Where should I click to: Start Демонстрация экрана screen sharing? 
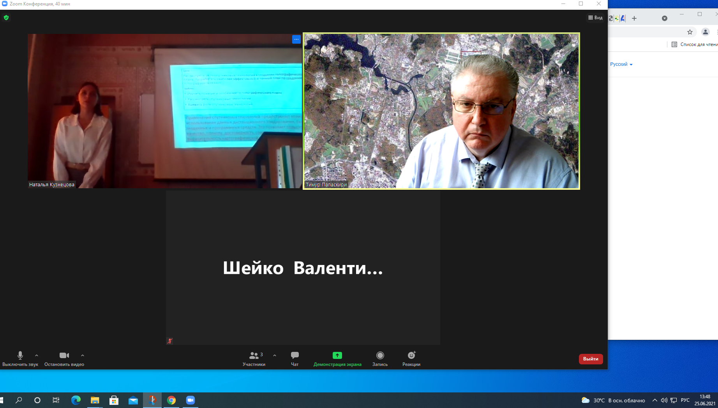pyautogui.click(x=337, y=359)
